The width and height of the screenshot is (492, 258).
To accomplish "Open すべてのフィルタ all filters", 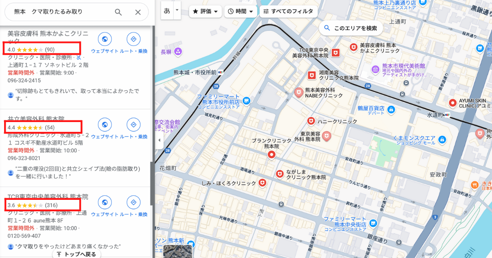I will pyautogui.click(x=289, y=11).
